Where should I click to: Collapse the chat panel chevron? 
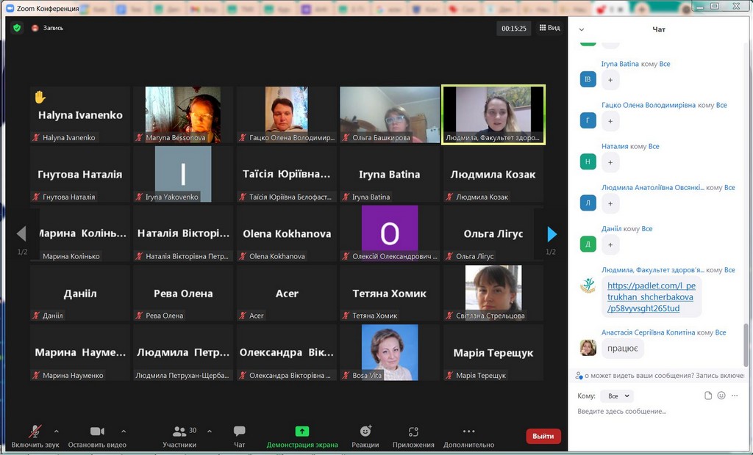pos(582,29)
